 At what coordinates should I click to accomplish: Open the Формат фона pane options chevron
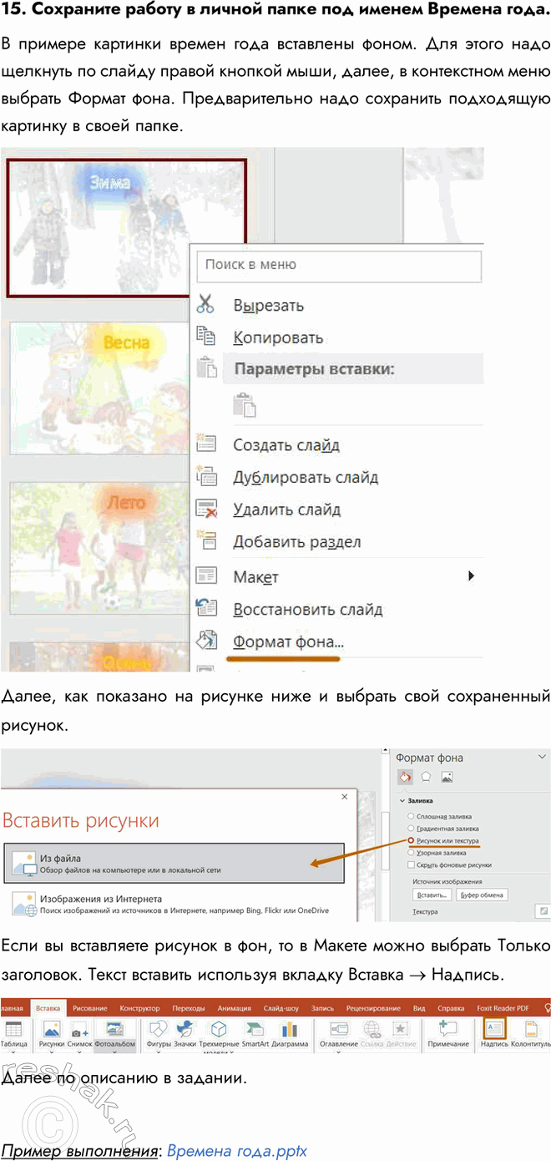pyautogui.click(x=540, y=758)
